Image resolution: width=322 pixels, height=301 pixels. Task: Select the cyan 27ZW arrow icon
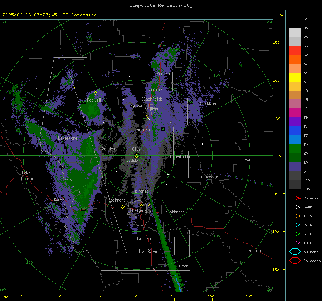[295, 225]
